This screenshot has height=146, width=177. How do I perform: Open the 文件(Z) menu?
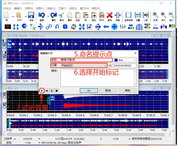7,8
